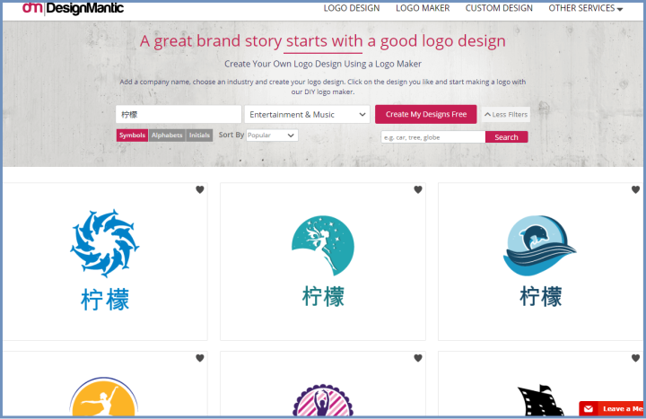The height and width of the screenshot is (419, 646).
Task: Click heart on purple striped dancer logo
Action: coord(418,358)
